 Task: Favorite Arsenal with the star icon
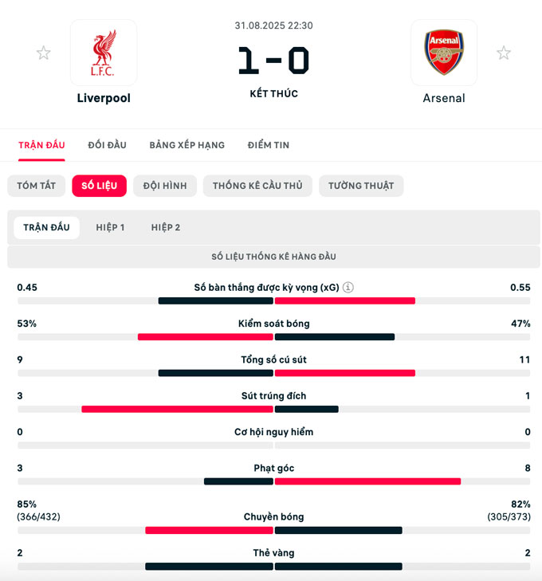pos(504,53)
